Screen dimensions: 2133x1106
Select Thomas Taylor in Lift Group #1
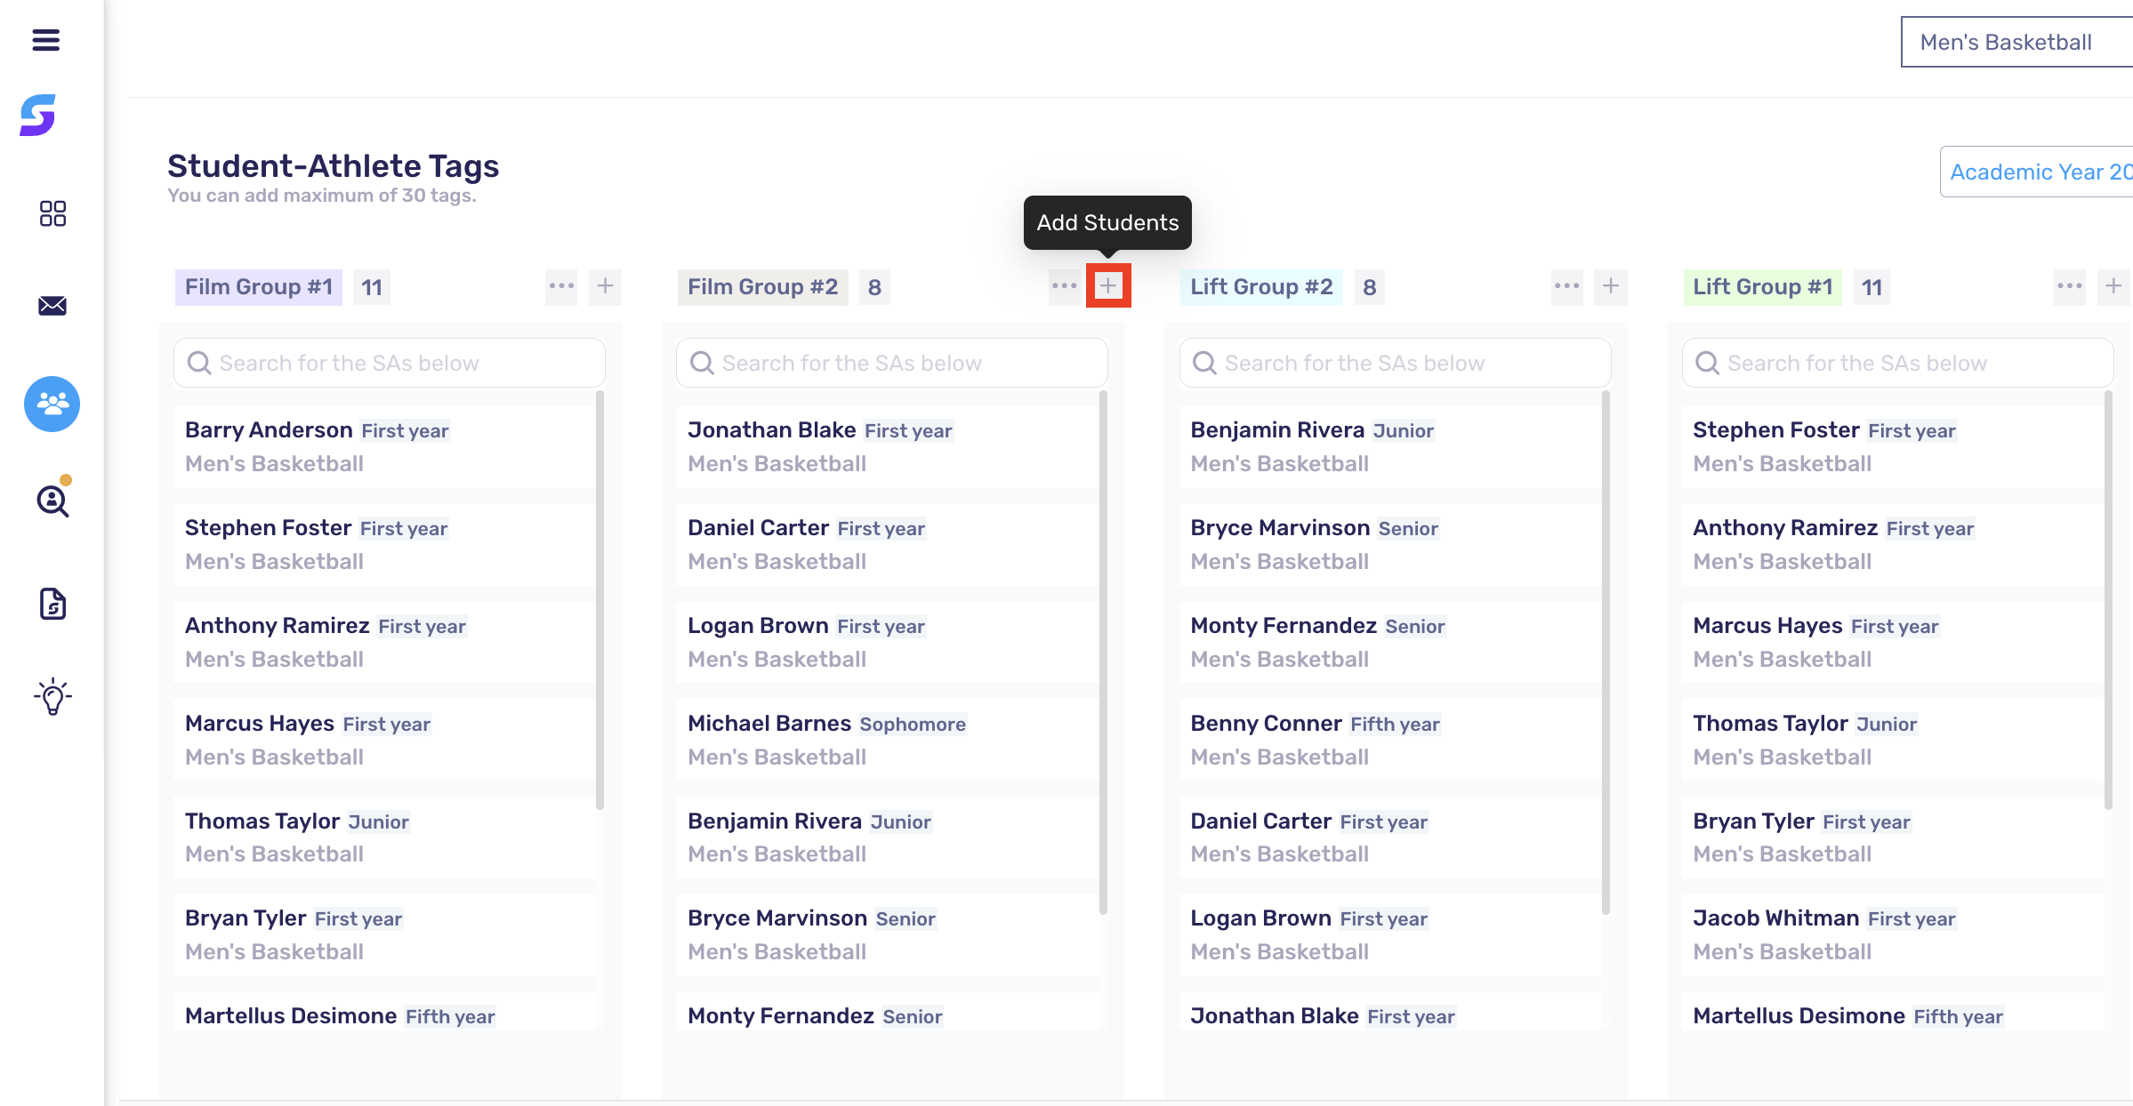(1893, 740)
